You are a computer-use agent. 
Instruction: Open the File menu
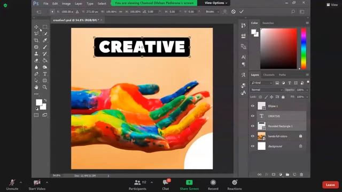[46, 4]
